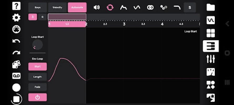This screenshot has height=105, width=234.
Task: Open the MIDI connector settings icon
Action: 16,29
